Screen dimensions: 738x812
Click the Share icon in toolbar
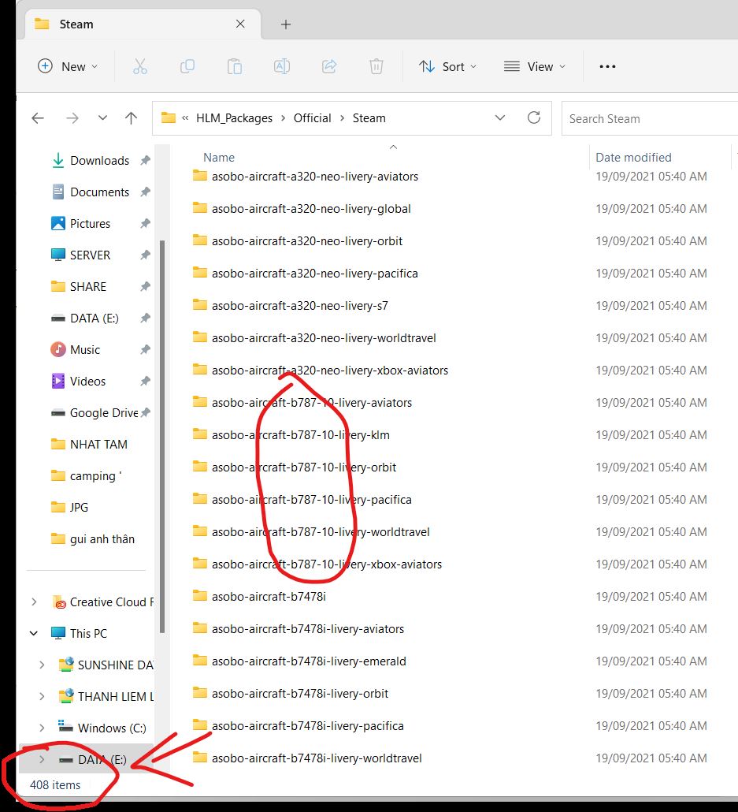(x=330, y=67)
